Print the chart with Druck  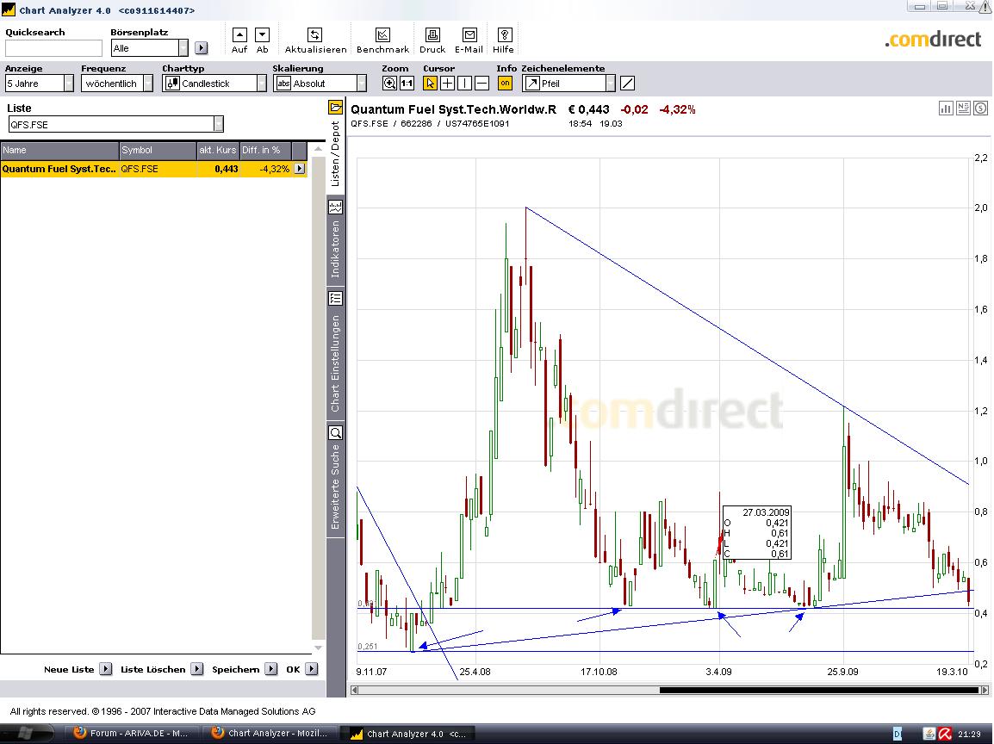click(x=432, y=35)
